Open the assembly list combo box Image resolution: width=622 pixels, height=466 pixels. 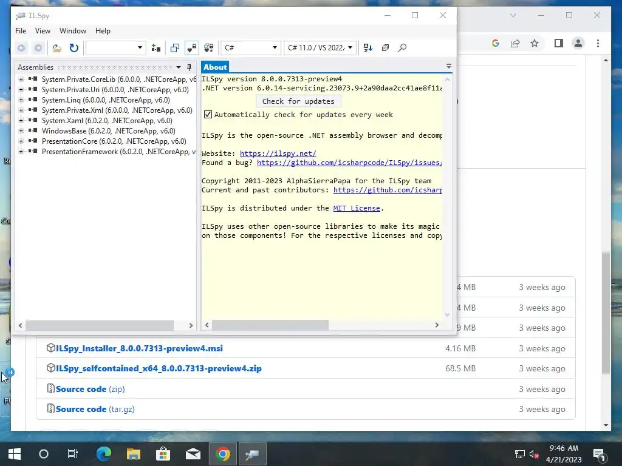pos(115,48)
